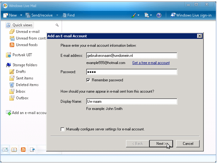Minimize the Windows Live Mail window
Image resolution: width=217 pixels, height=165 pixels.
click(x=188, y=5)
